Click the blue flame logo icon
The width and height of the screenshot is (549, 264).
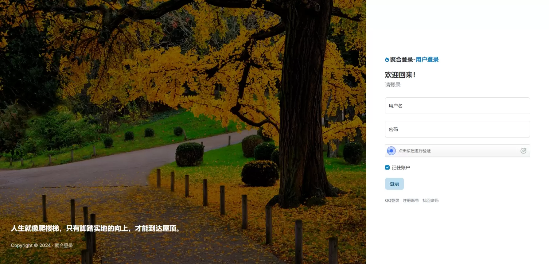tap(387, 60)
